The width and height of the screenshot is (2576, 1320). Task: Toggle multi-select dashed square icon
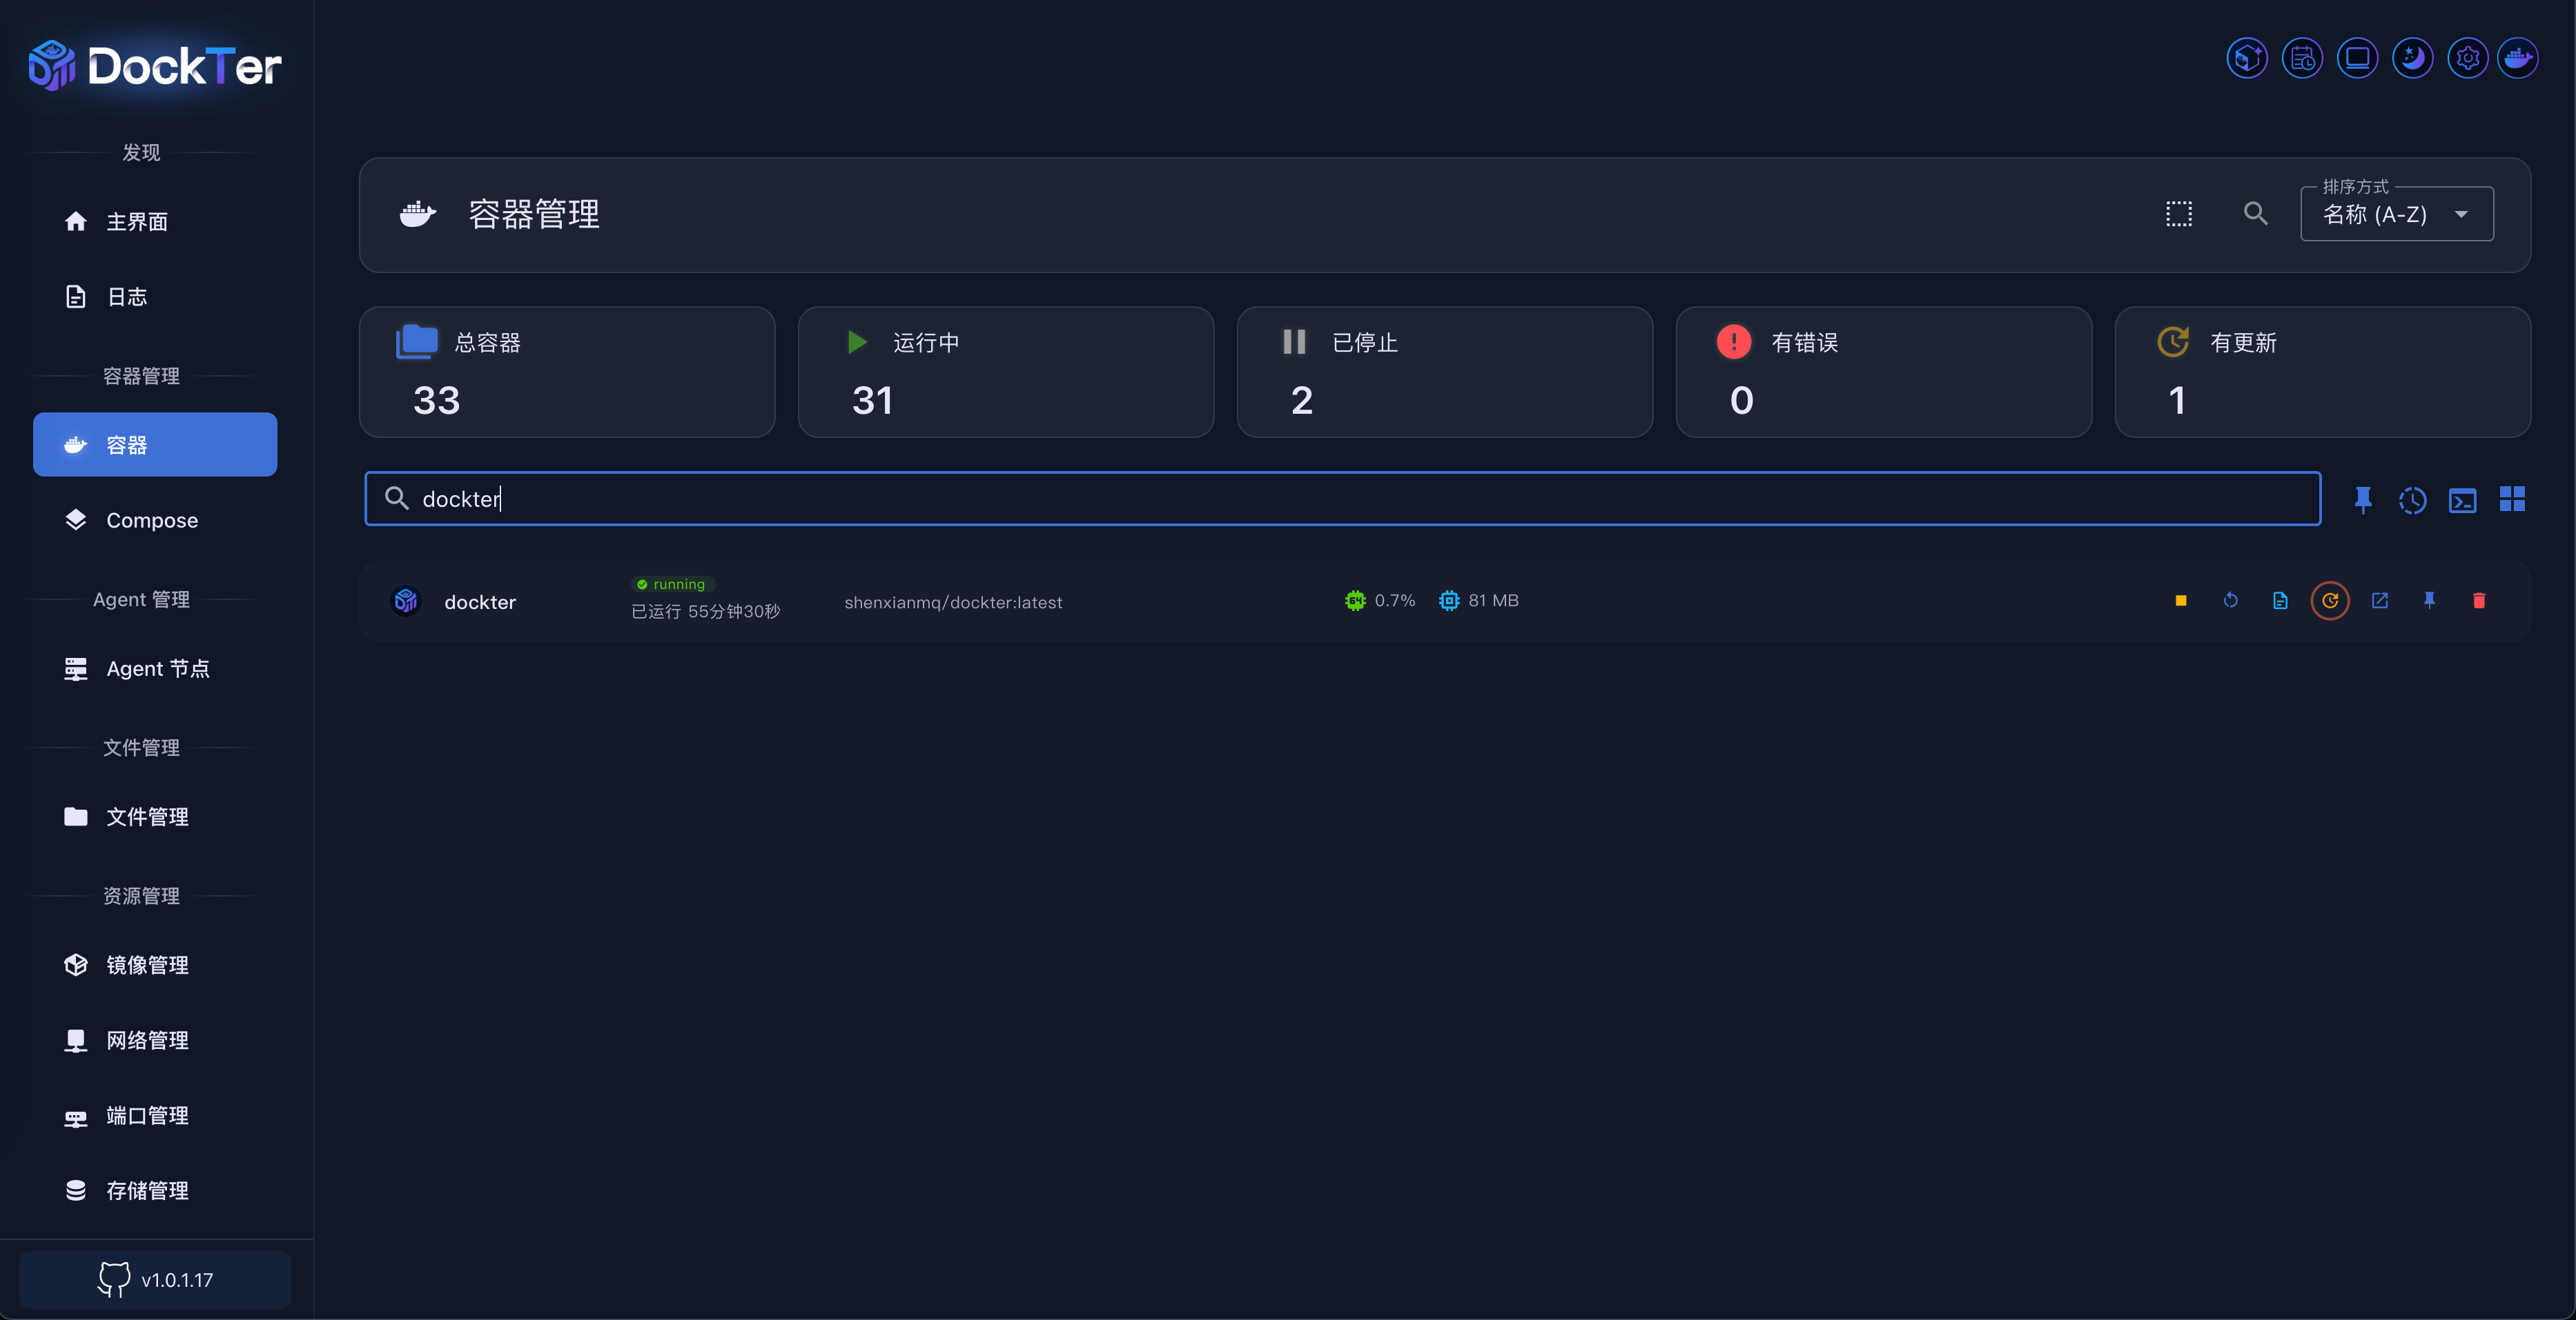[2179, 214]
